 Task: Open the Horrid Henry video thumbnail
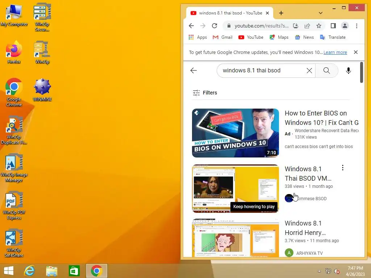click(235, 238)
